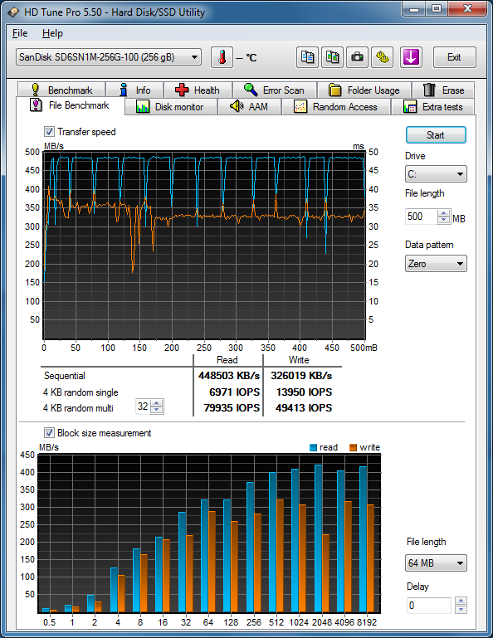This screenshot has width=493, height=638.
Task: Select the 6971 IOPS read value
Action: (x=235, y=392)
